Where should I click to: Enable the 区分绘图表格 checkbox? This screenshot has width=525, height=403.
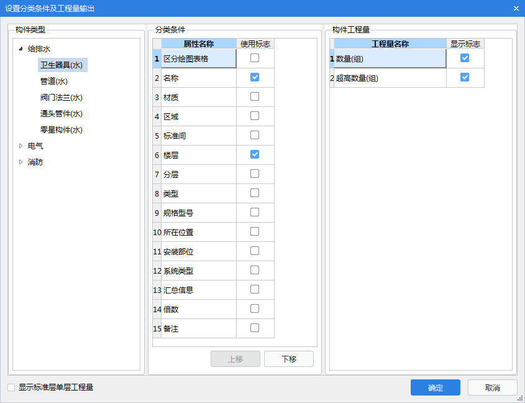coord(255,58)
